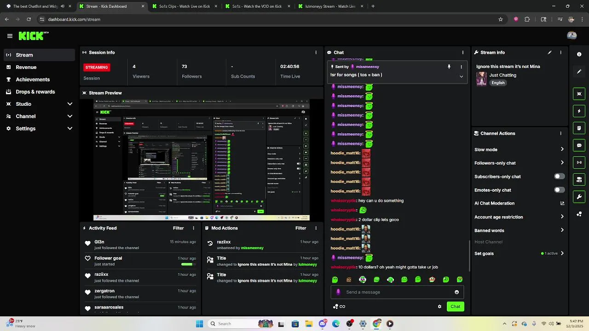589x331 pixels.
Task: Open Drops & rewards in sidebar
Action: [x=39, y=91]
